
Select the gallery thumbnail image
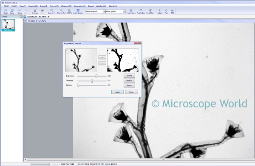8,25
